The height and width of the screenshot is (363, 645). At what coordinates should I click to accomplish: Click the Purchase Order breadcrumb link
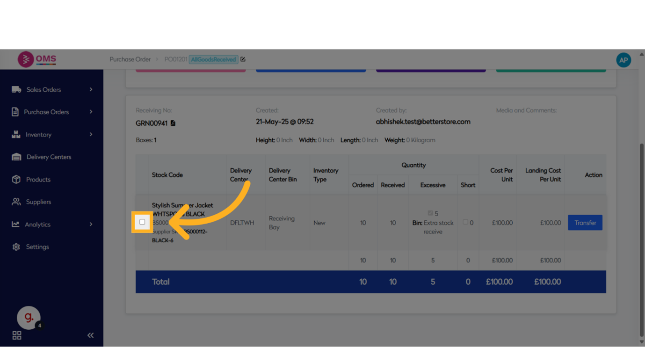[130, 59]
